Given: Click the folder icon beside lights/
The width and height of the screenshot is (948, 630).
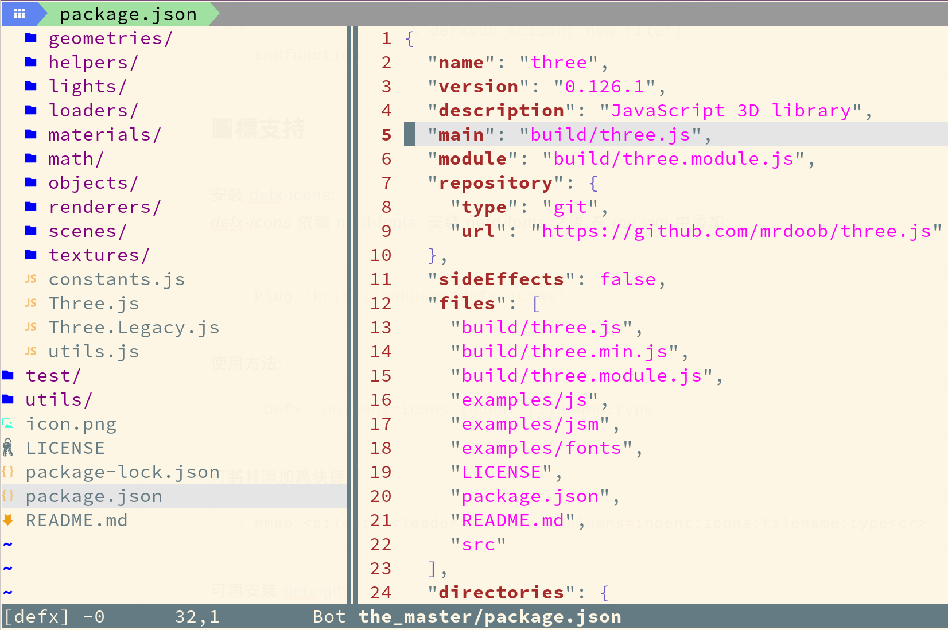Looking at the screenshot, I should point(31,86).
